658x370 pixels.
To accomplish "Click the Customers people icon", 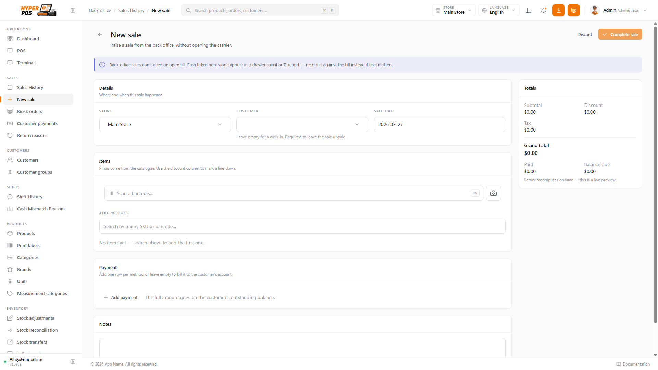I will 10,160.
